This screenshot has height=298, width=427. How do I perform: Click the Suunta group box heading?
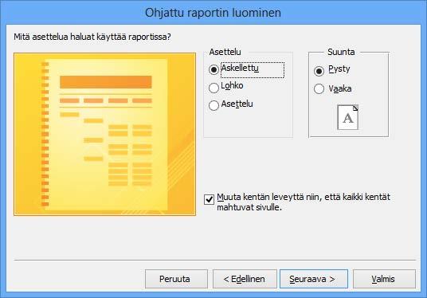pyautogui.click(x=341, y=52)
